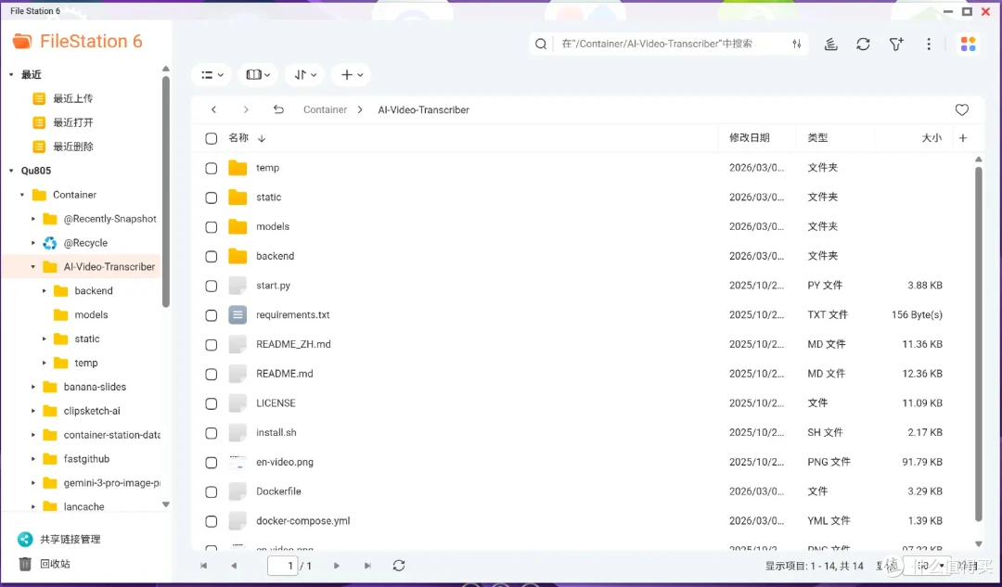Viewport: 1002px width, 587px height.
Task: Check the box for Dockerfile
Action: [211, 491]
